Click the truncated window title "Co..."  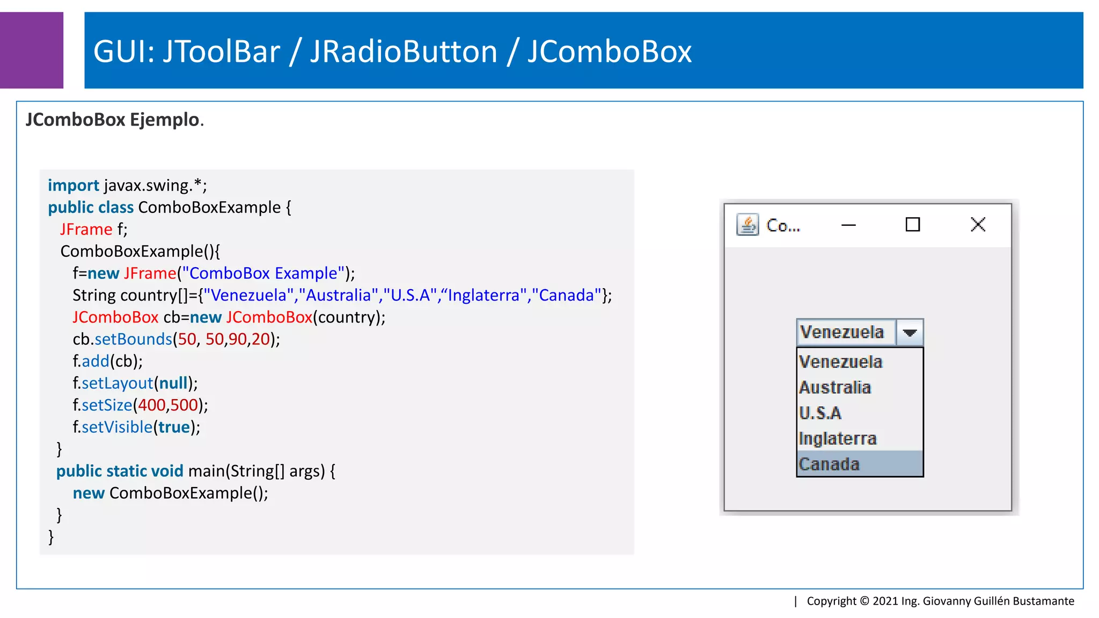(783, 226)
